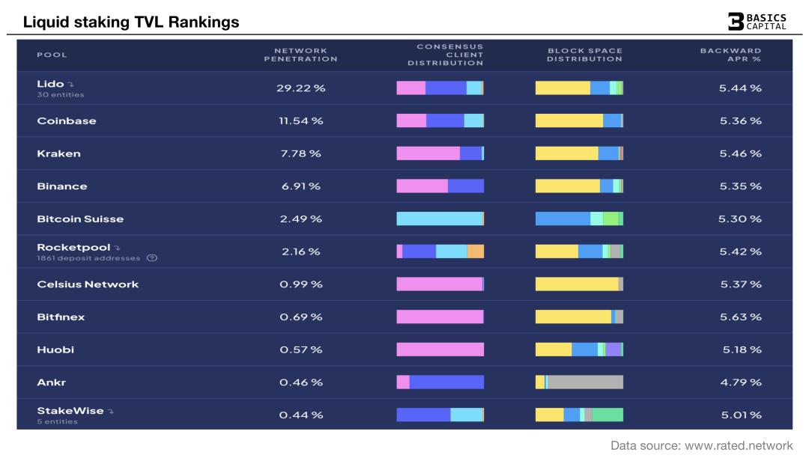Click the yellow block space bar for Celsius Network
Screen dimensions: 809x461
(577, 284)
